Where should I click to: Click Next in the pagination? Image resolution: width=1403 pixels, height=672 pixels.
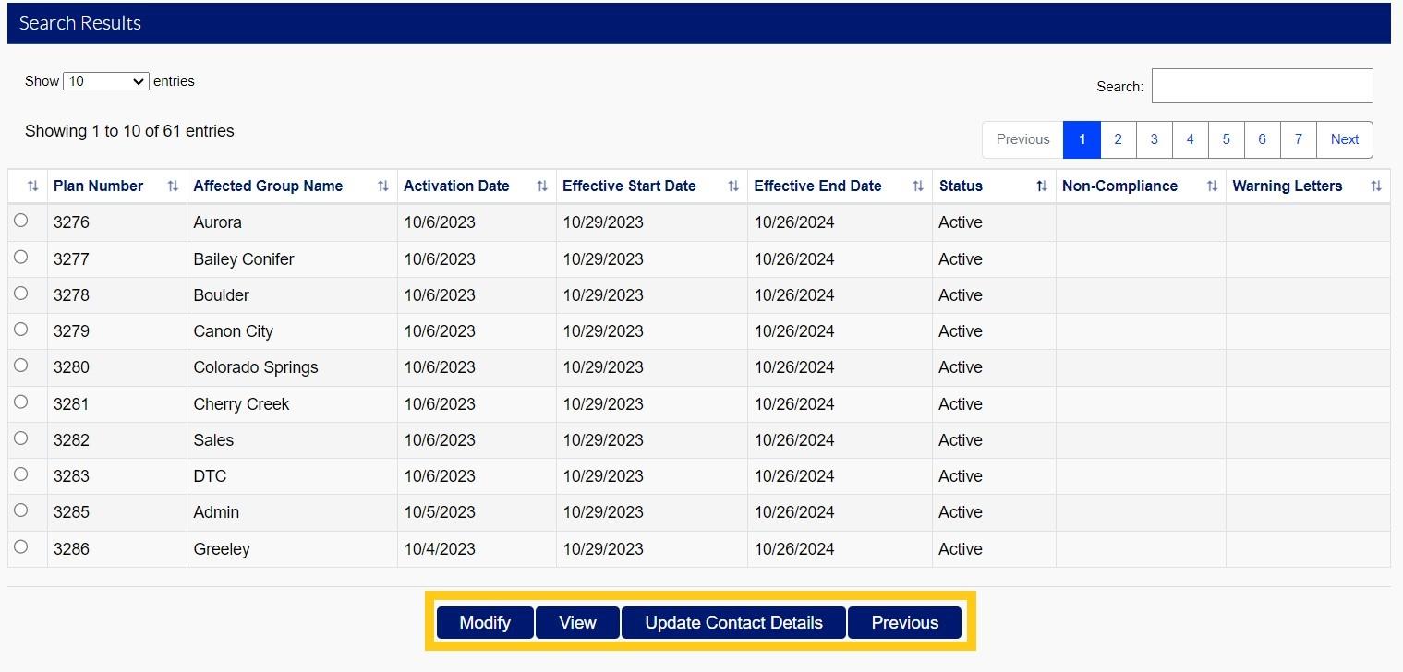1344,139
